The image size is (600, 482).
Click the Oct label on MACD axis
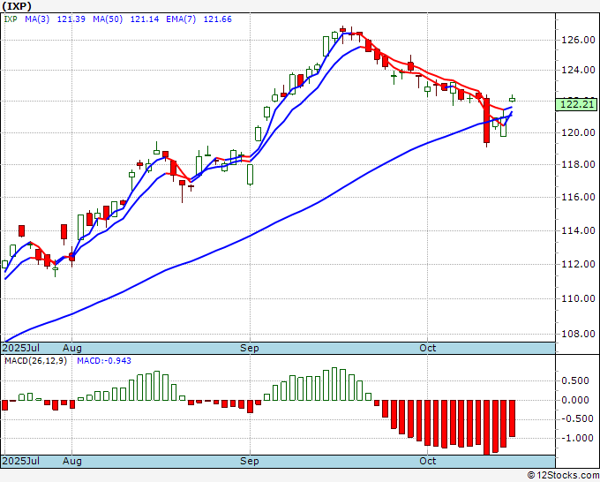click(x=427, y=461)
